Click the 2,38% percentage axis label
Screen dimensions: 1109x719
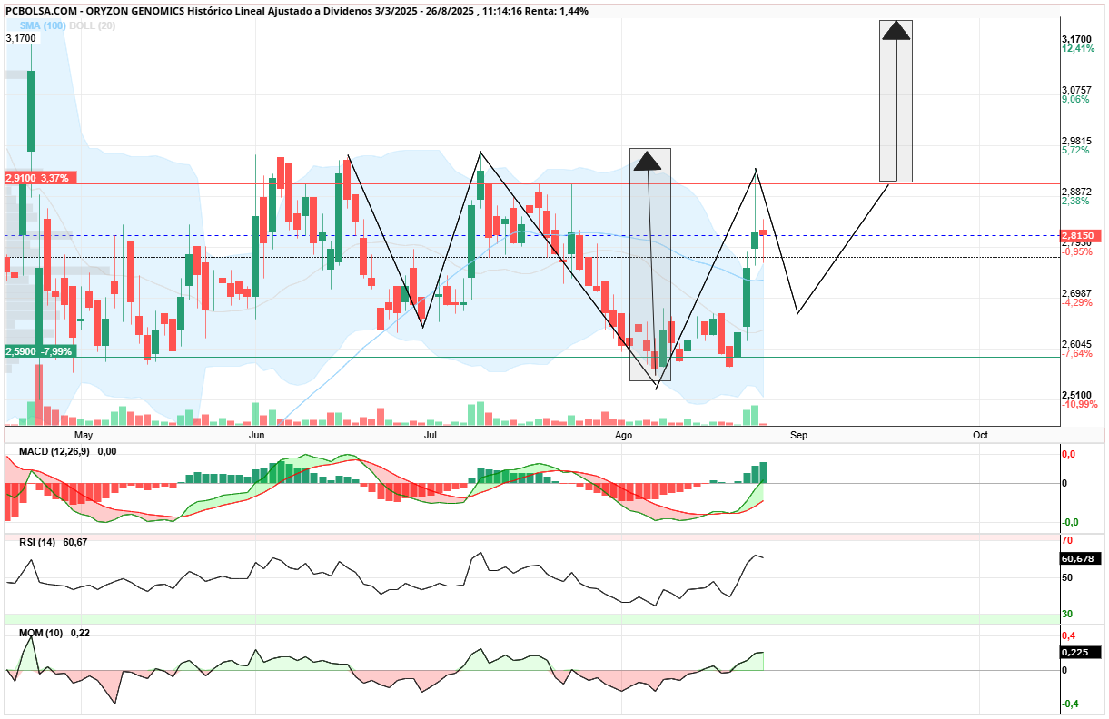[x=1074, y=201]
